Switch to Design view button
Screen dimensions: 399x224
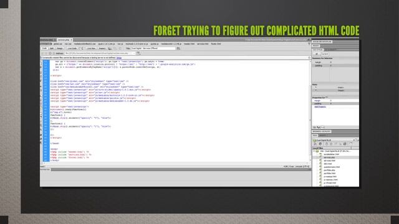coord(60,49)
